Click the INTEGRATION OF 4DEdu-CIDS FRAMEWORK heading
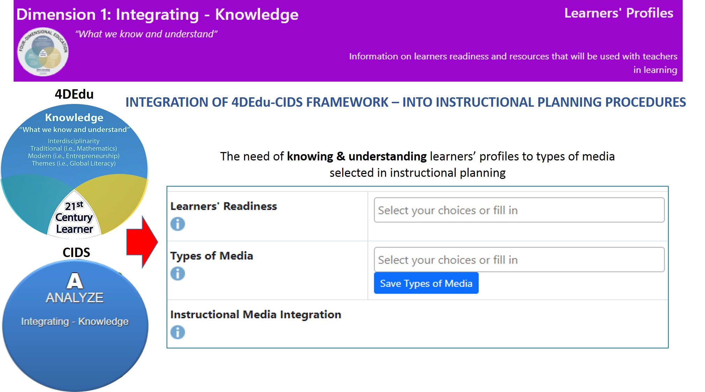Image resolution: width=705 pixels, height=392 pixels. [406, 102]
